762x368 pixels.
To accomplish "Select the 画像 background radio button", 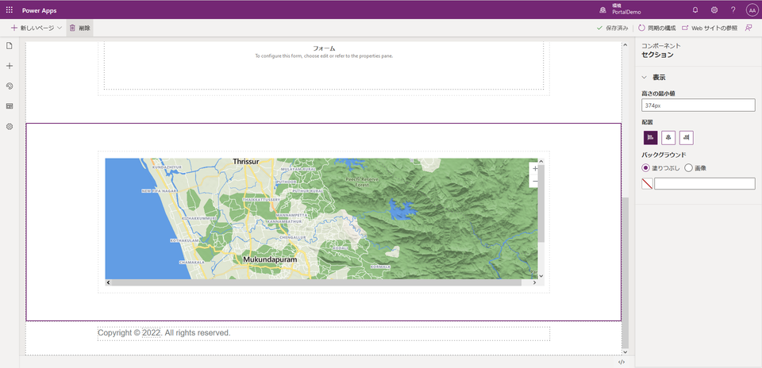I will (688, 168).
